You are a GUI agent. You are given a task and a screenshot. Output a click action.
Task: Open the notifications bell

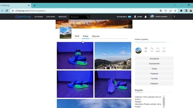145,17
